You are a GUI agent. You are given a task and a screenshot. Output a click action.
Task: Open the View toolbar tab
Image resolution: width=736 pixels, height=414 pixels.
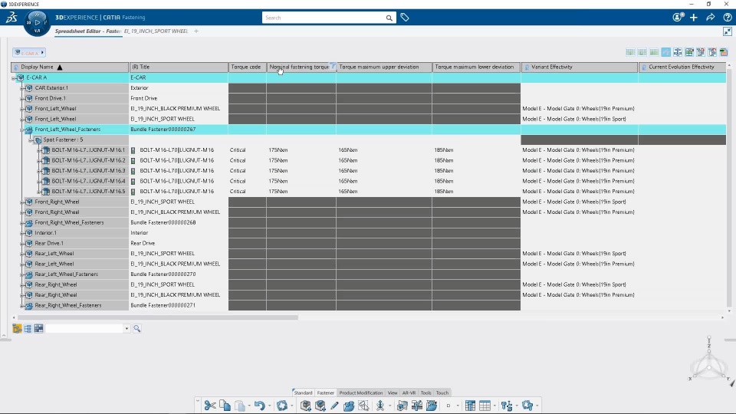[x=393, y=393]
